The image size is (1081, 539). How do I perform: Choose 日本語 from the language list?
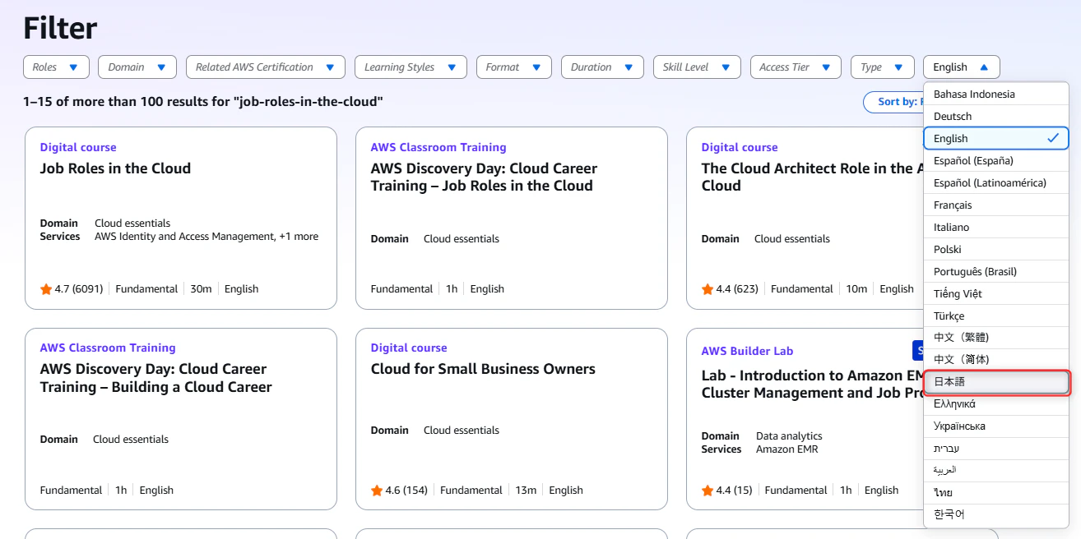996,382
